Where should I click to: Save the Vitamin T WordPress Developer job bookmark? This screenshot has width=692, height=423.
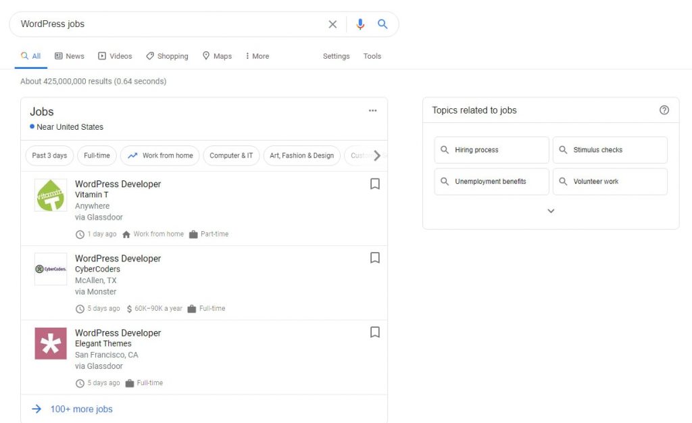[375, 183]
